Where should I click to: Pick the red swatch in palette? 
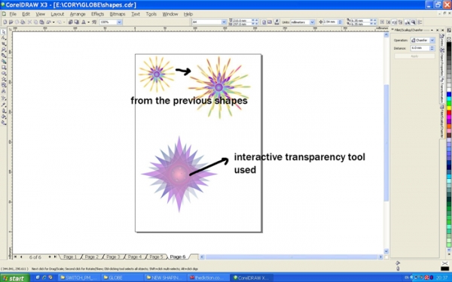tap(449, 113)
